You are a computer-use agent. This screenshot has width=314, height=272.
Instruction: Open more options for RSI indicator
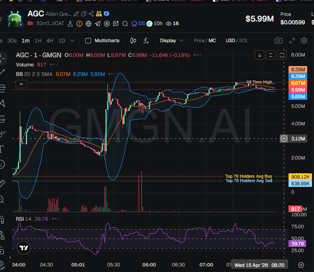click(x=55, y=219)
